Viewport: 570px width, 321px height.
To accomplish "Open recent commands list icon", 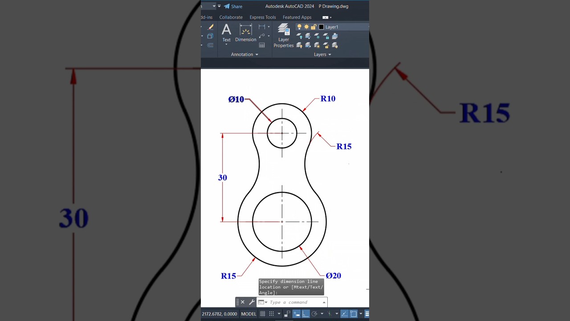I will coord(261,302).
